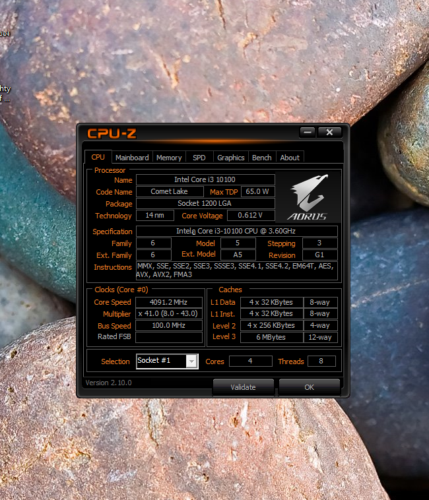Click the Bus Speed 100.0 MHz value
Viewport: 429px width, 500px height.
[169, 325]
